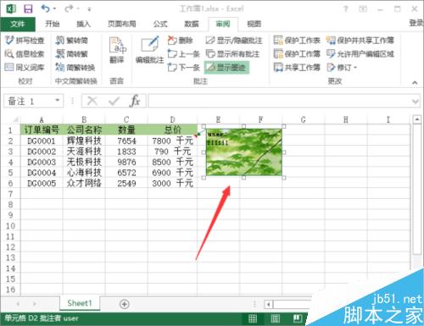The image size is (424, 326).
Task: Click 允许用户编辑区域
Action: pos(360,53)
